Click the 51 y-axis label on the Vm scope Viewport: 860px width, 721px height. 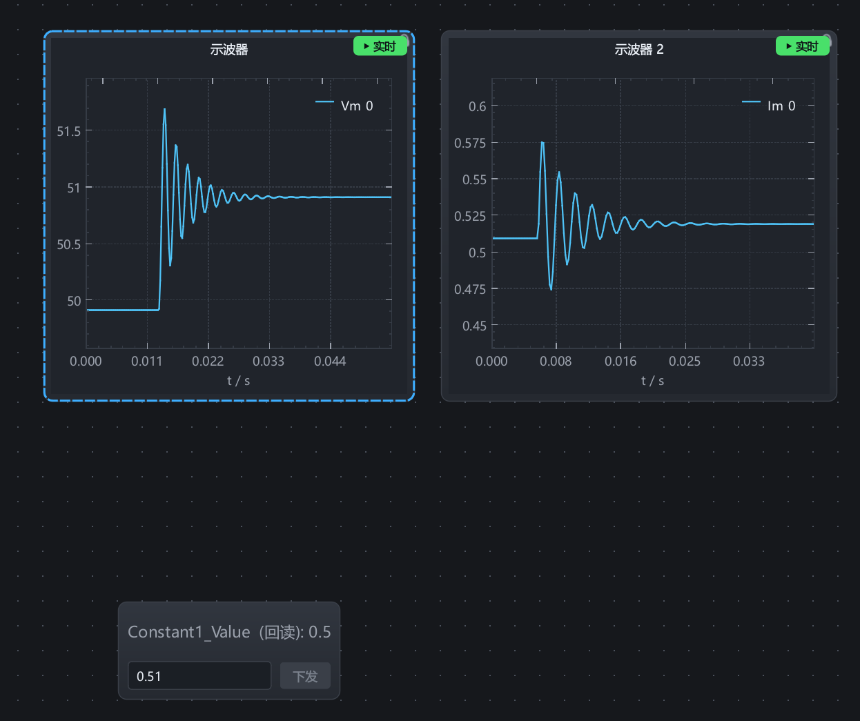[74, 188]
